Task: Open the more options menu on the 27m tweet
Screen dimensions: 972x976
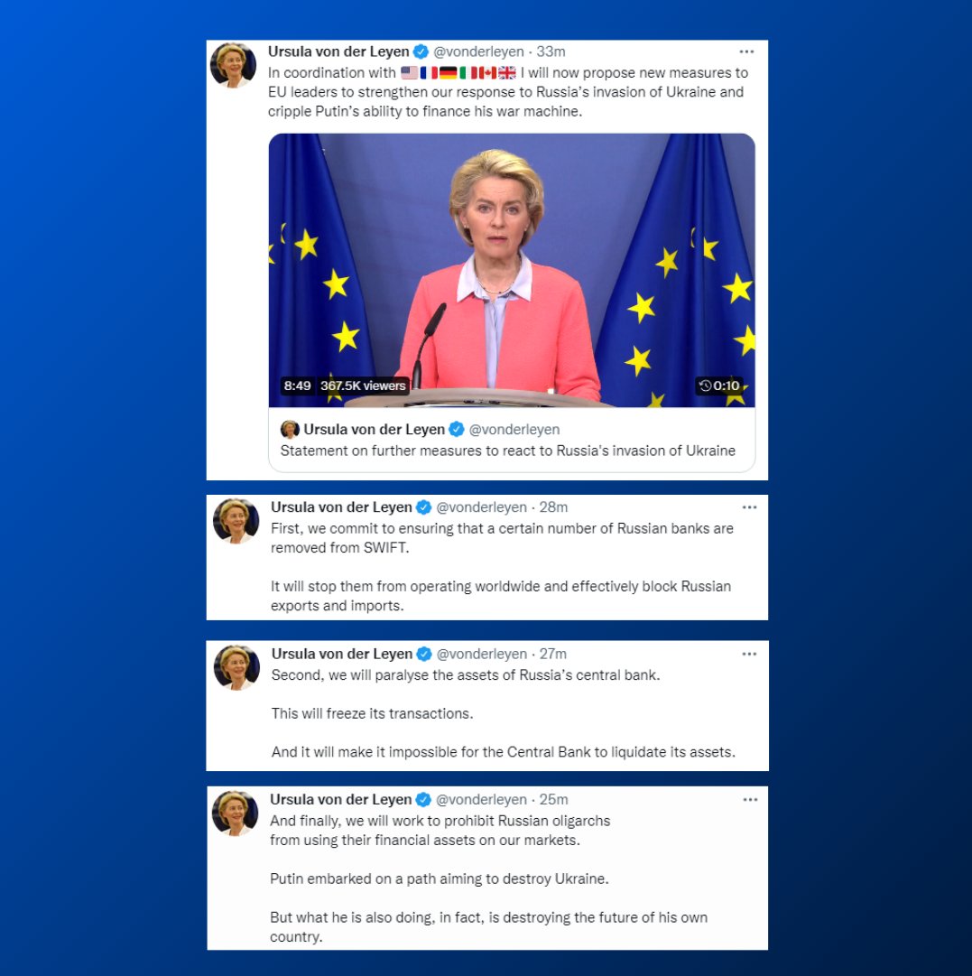Action: pyautogui.click(x=749, y=655)
